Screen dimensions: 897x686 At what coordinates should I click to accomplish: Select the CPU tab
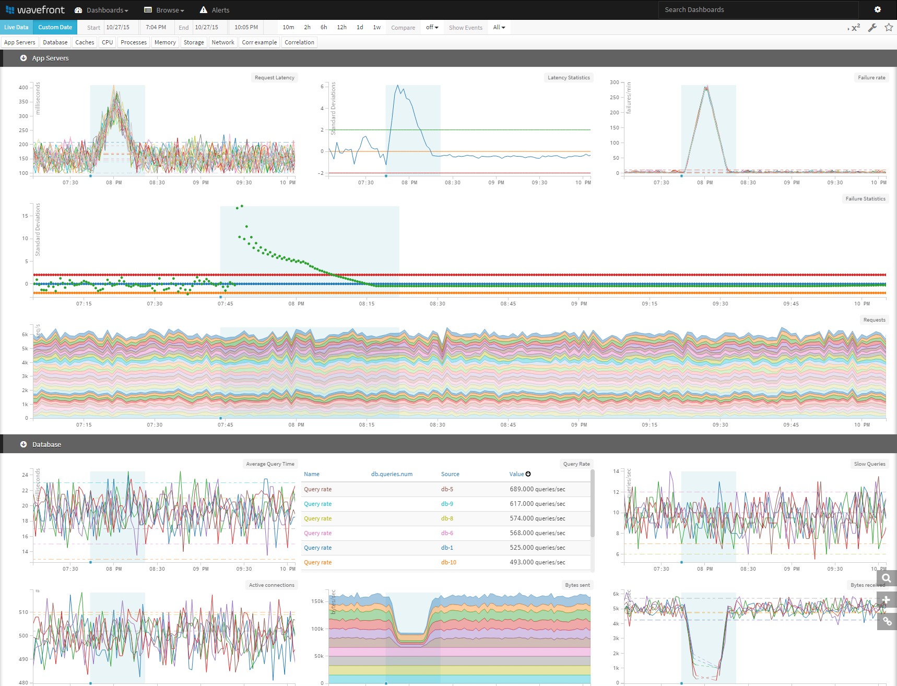click(107, 42)
